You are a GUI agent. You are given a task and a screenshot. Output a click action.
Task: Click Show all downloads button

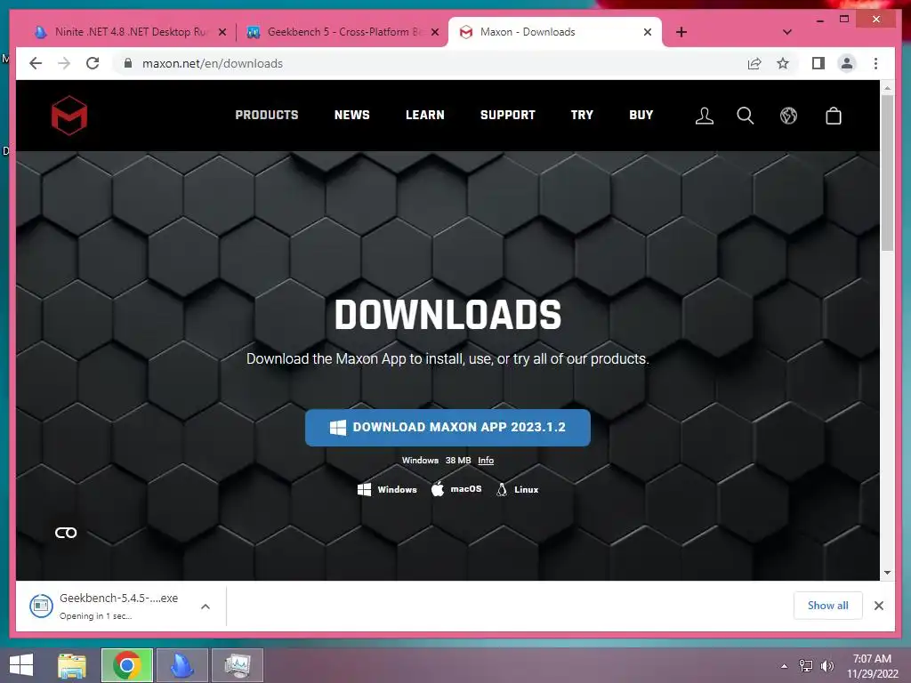[828, 606]
